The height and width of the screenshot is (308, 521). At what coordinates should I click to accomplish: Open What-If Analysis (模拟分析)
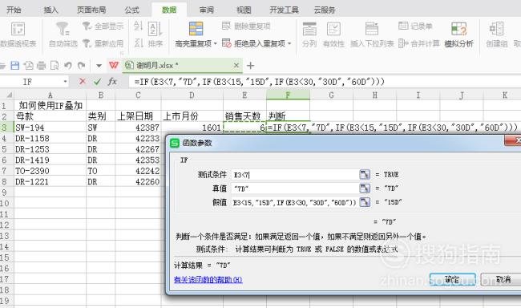[458, 34]
